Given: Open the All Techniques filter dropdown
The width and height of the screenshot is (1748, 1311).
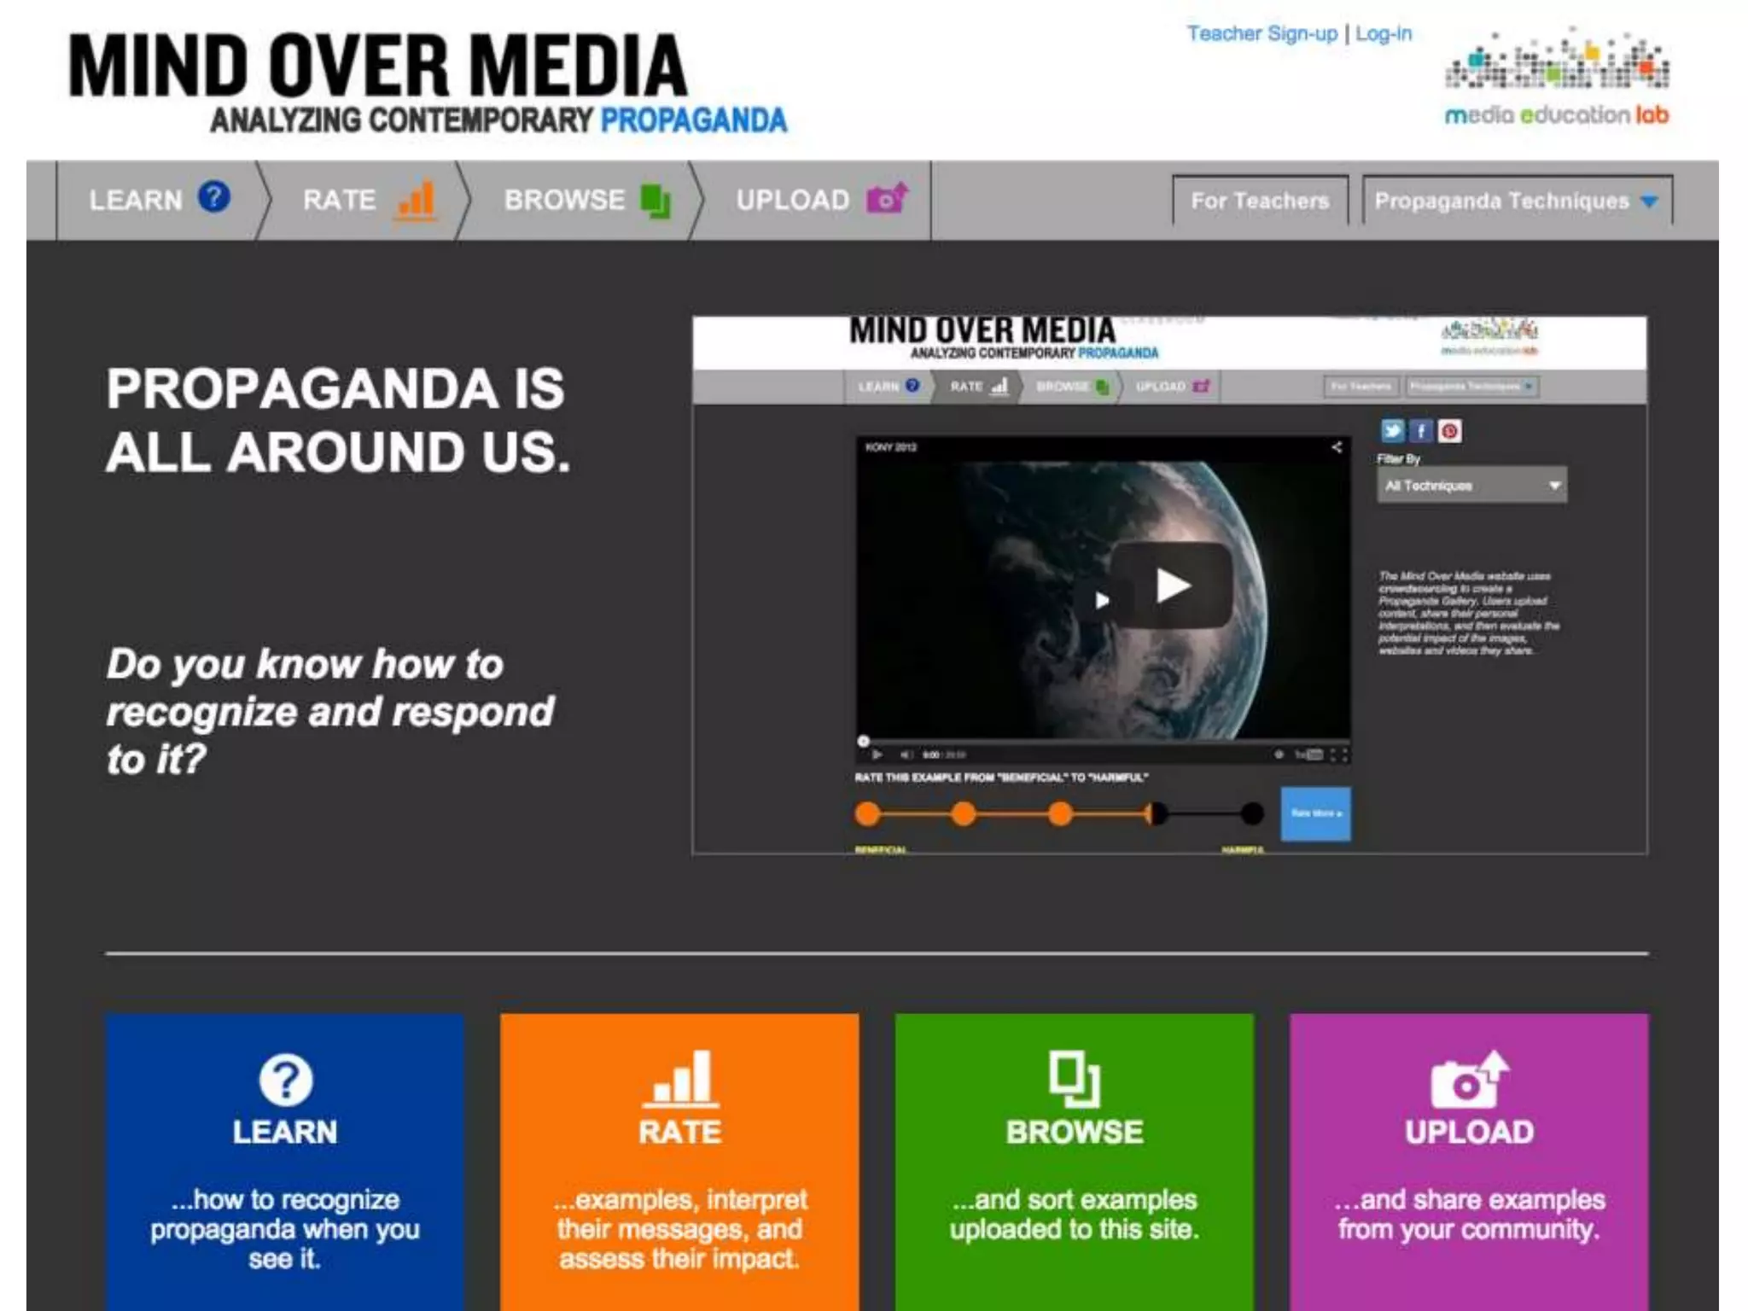Looking at the screenshot, I should (x=1471, y=486).
